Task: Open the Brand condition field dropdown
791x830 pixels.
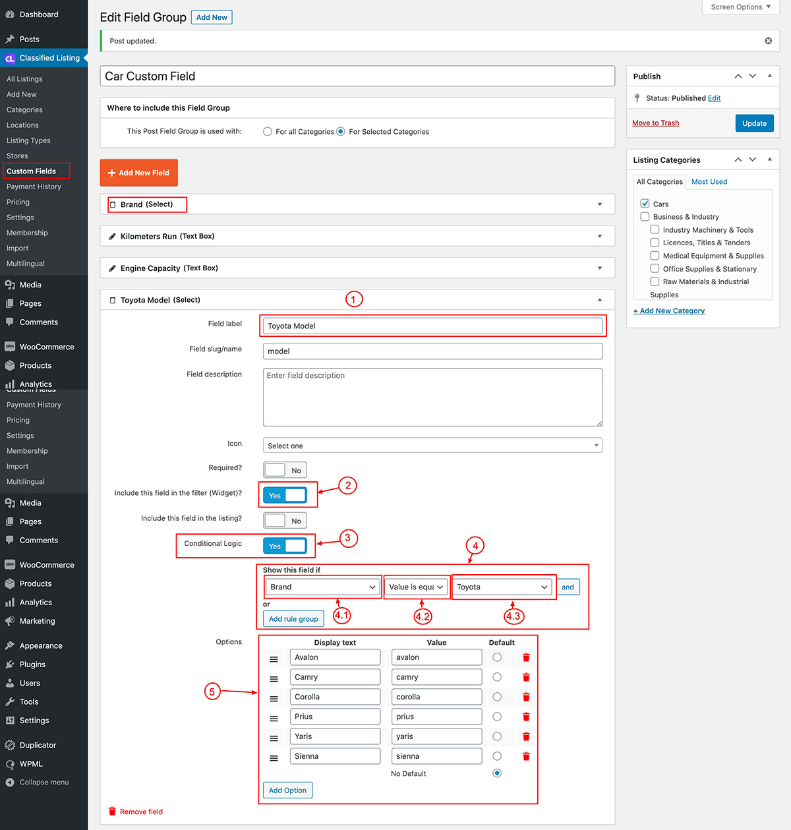Action: (323, 587)
